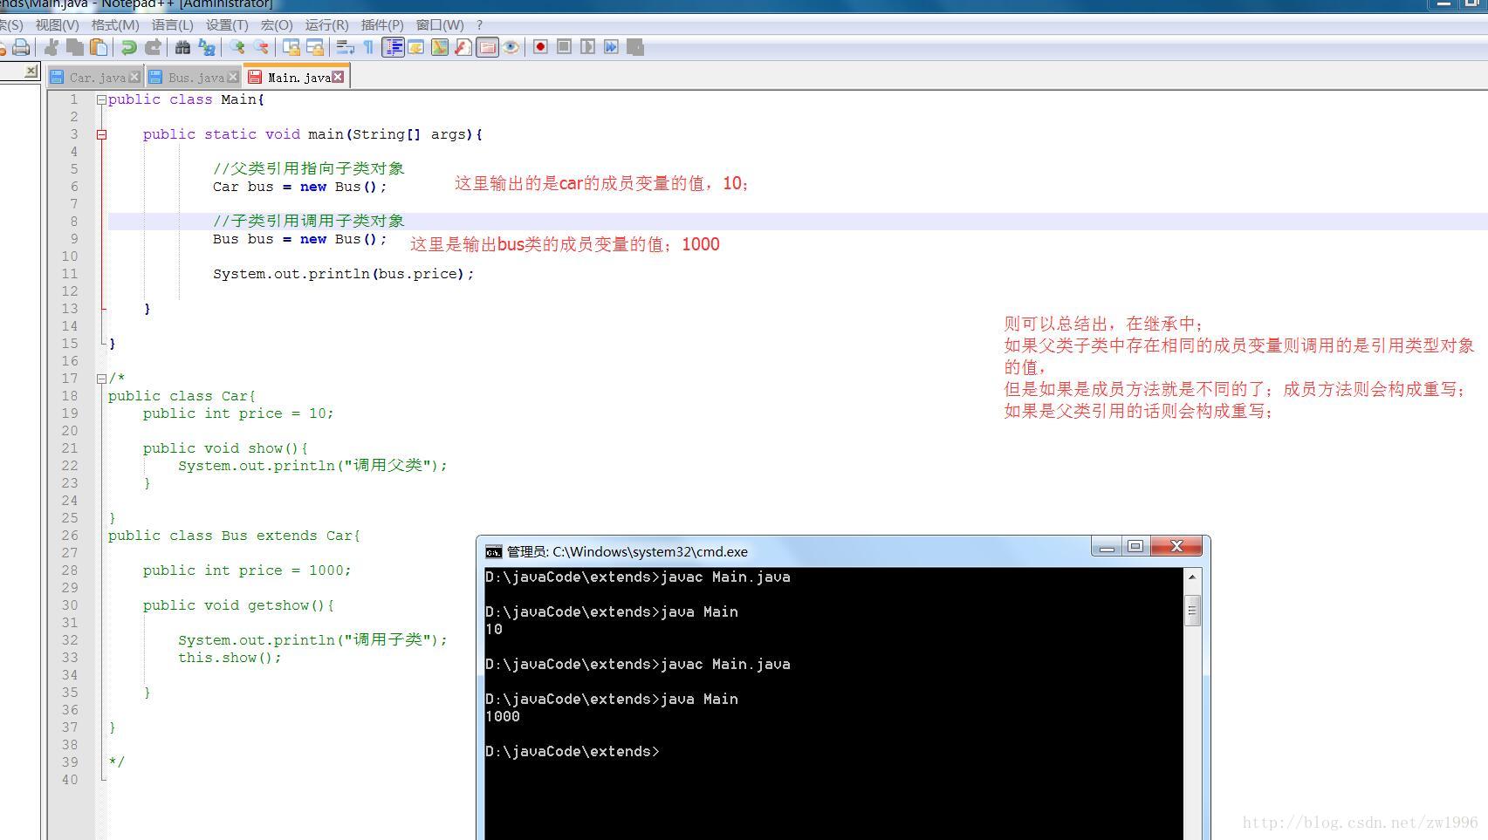Toggle the indent guide icon
The image size is (1488, 840).
click(393, 47)
